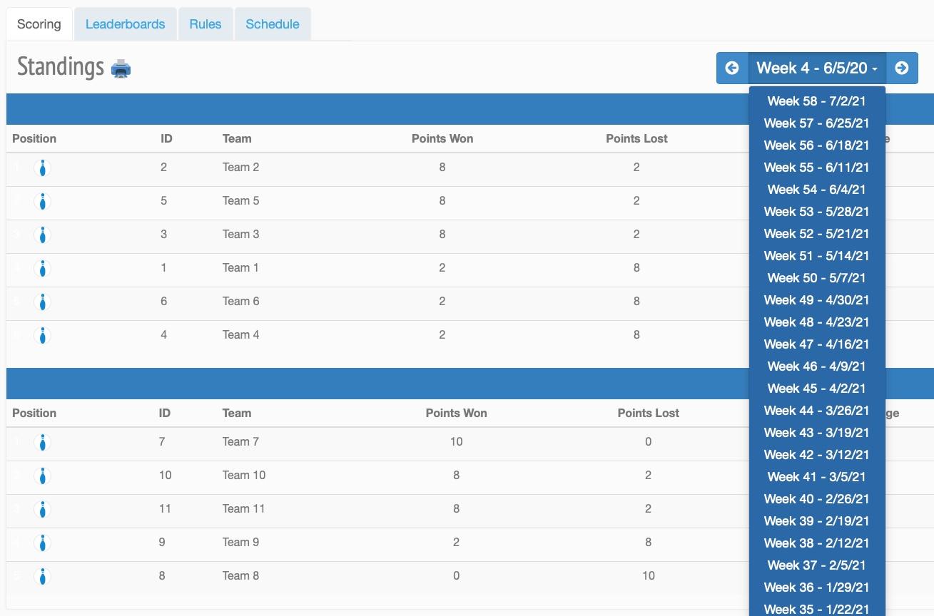Click the Team 6 name cell
The height and width of the screenshot is (616, 934).
[x=241, y=302]
